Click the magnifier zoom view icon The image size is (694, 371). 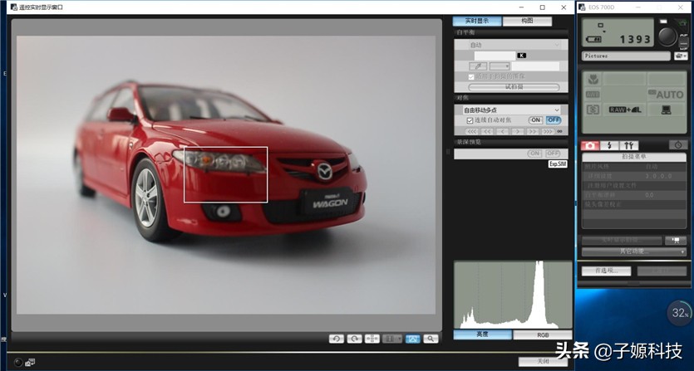431,339
